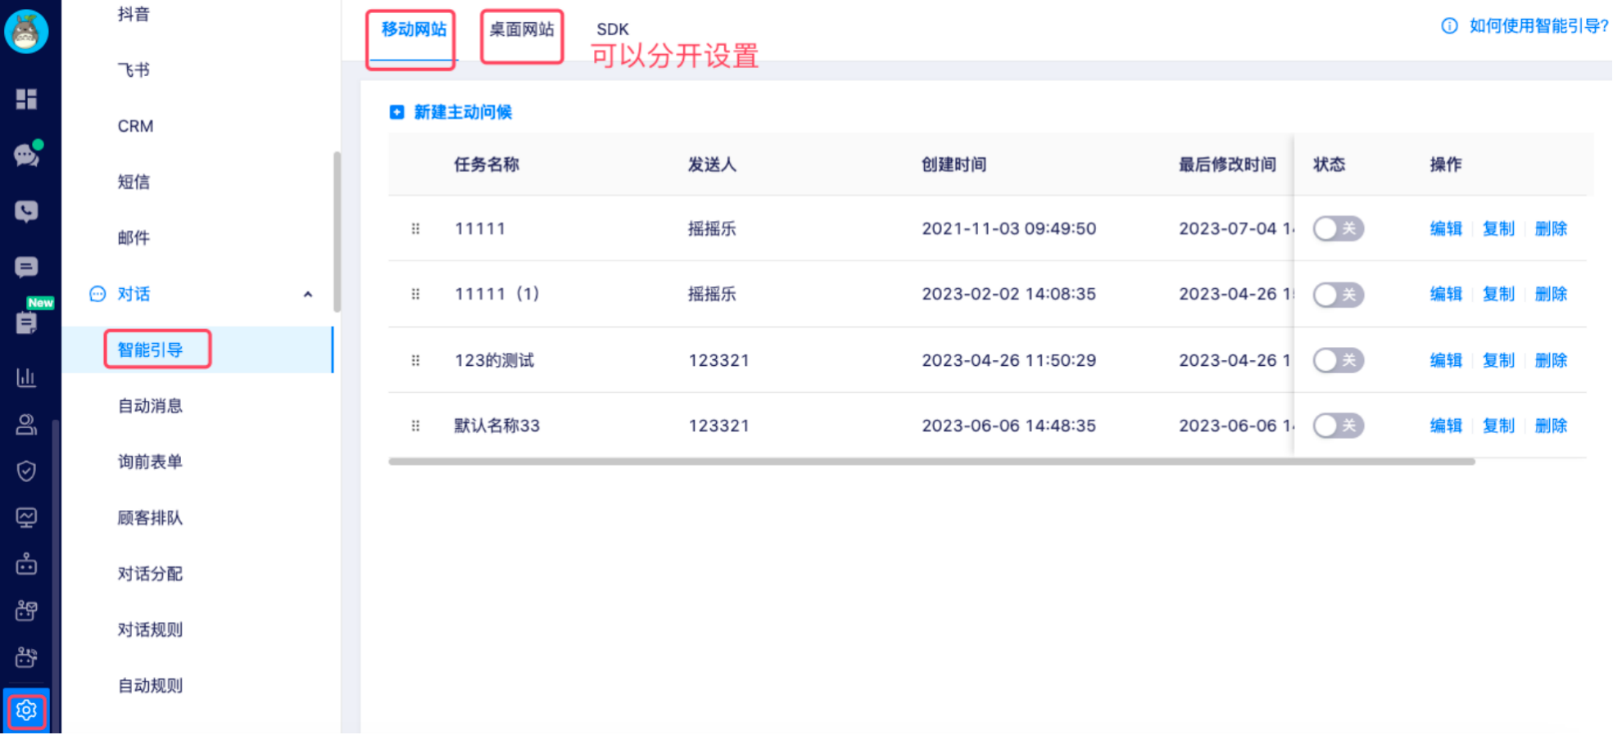This screenshot has width=1622, height=735.
Task: Open CRM in the side menu
Action: coord(135,126)
